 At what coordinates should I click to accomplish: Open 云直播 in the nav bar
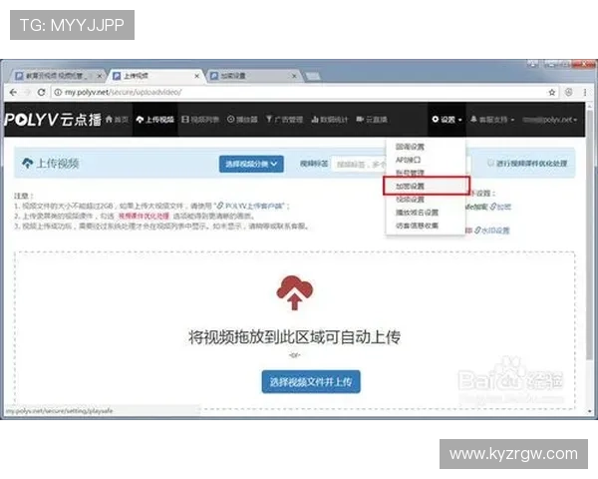point(372,120)
